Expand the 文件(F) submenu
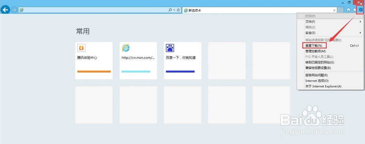This screenshot has width=365, height=144. pyautogui.click(x=331, y=22)
